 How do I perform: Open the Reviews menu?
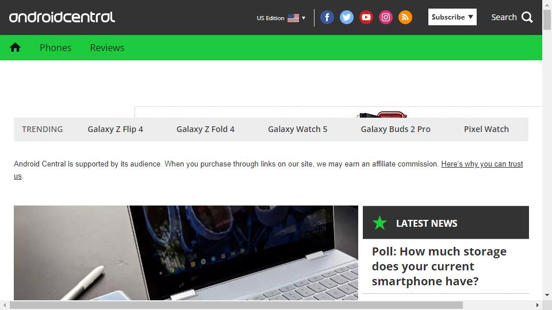(x=107, y=48)
